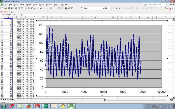The width and height of the screenshot is (175, 109).
Task: Toggle Italic formatting
Action: [116, 8]
